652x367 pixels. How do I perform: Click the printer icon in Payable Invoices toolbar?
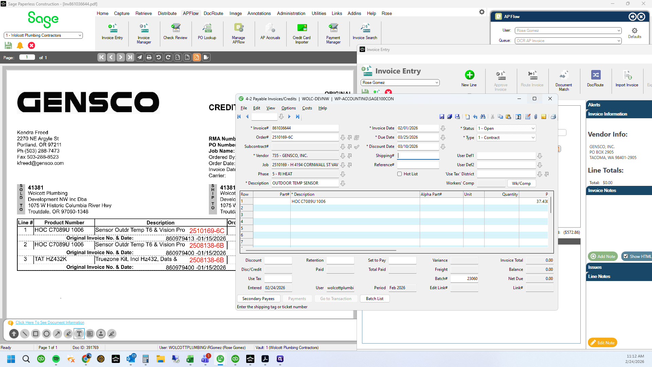pos(553,117)
